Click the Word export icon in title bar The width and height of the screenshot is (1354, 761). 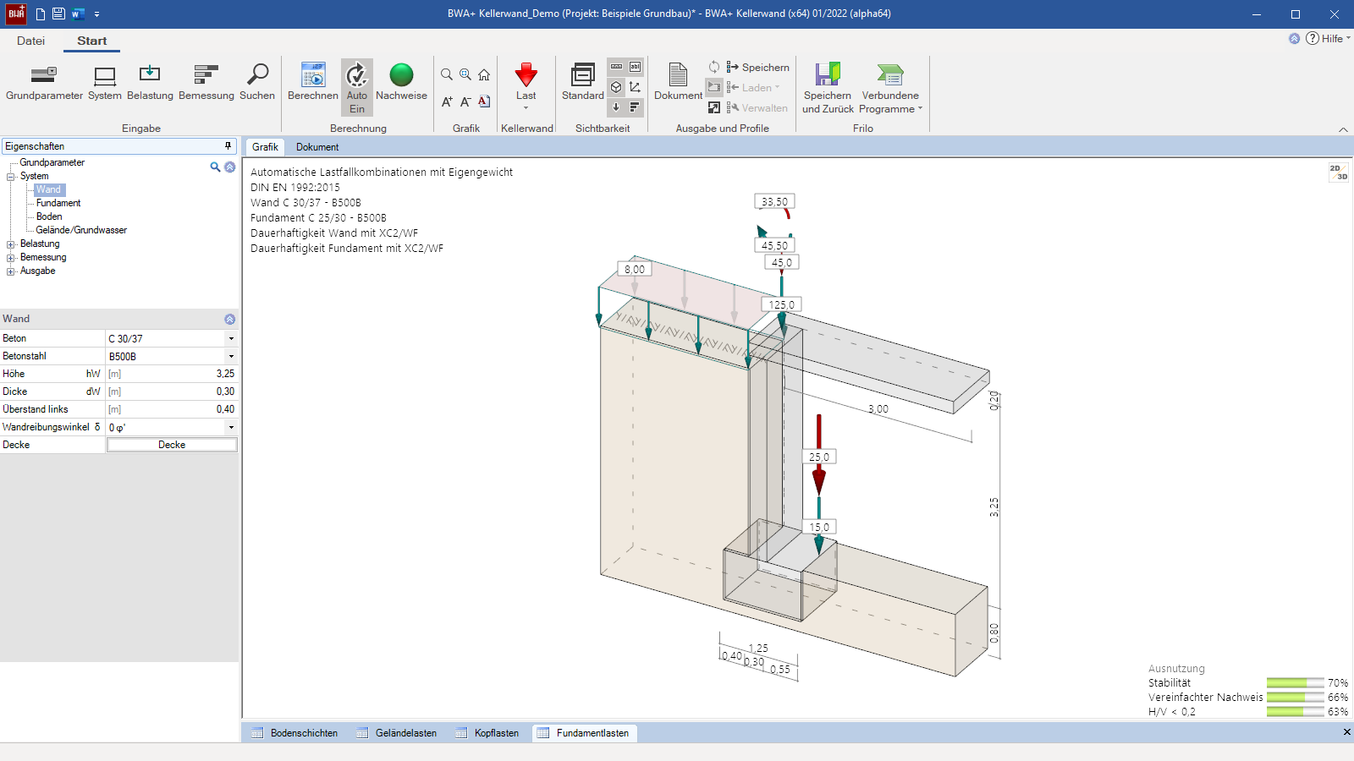point(78,14)
